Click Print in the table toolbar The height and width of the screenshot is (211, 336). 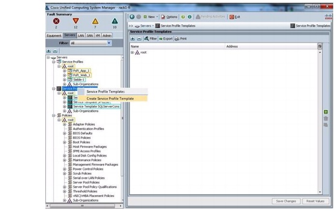(181, 39)
